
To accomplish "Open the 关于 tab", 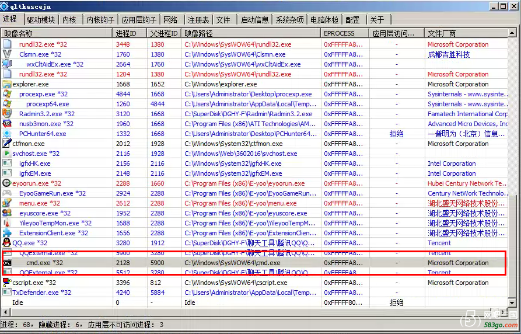I will [x=377, y=20].
